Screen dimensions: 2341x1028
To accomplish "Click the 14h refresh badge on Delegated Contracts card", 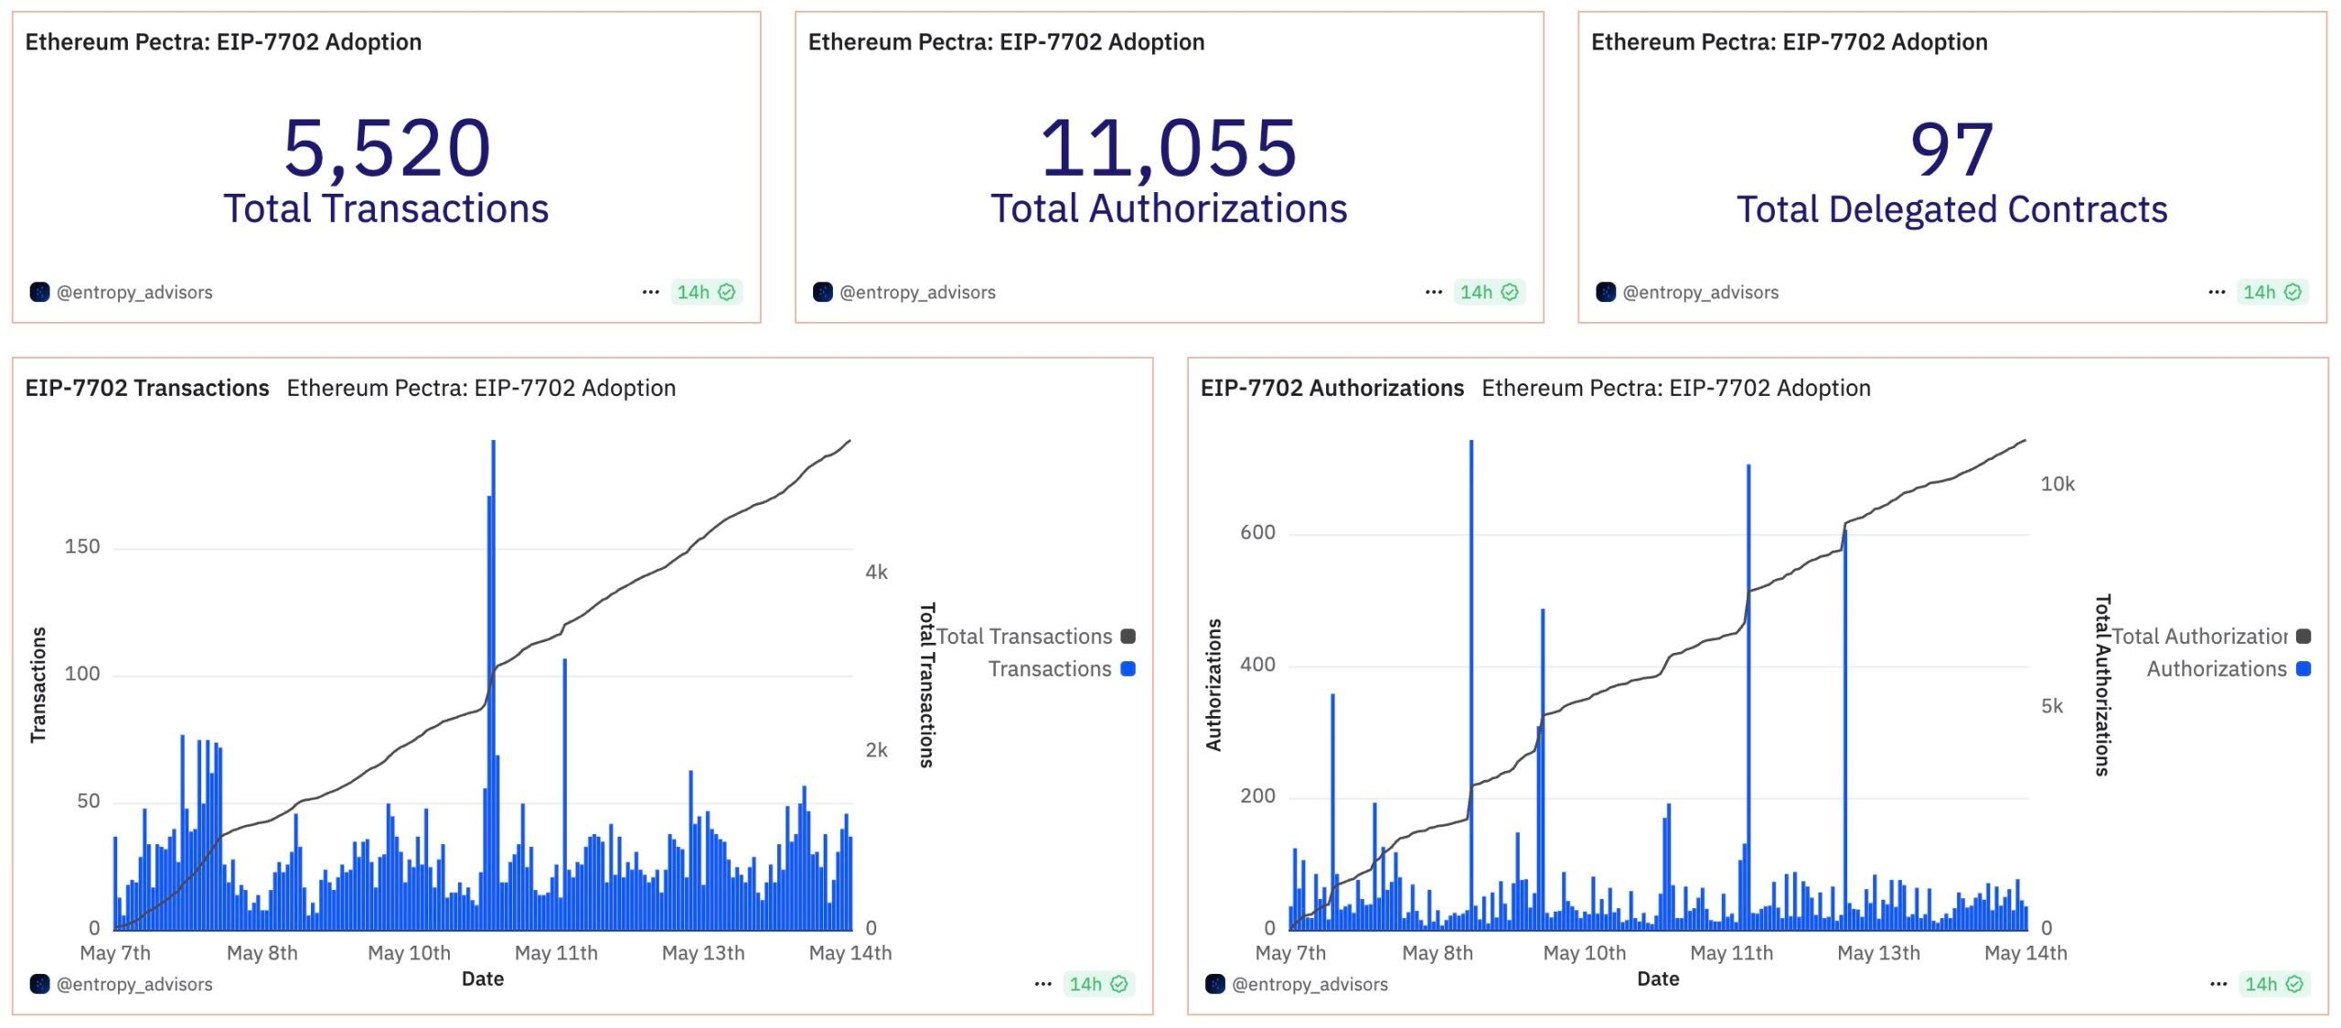I will click(2272, 292).
